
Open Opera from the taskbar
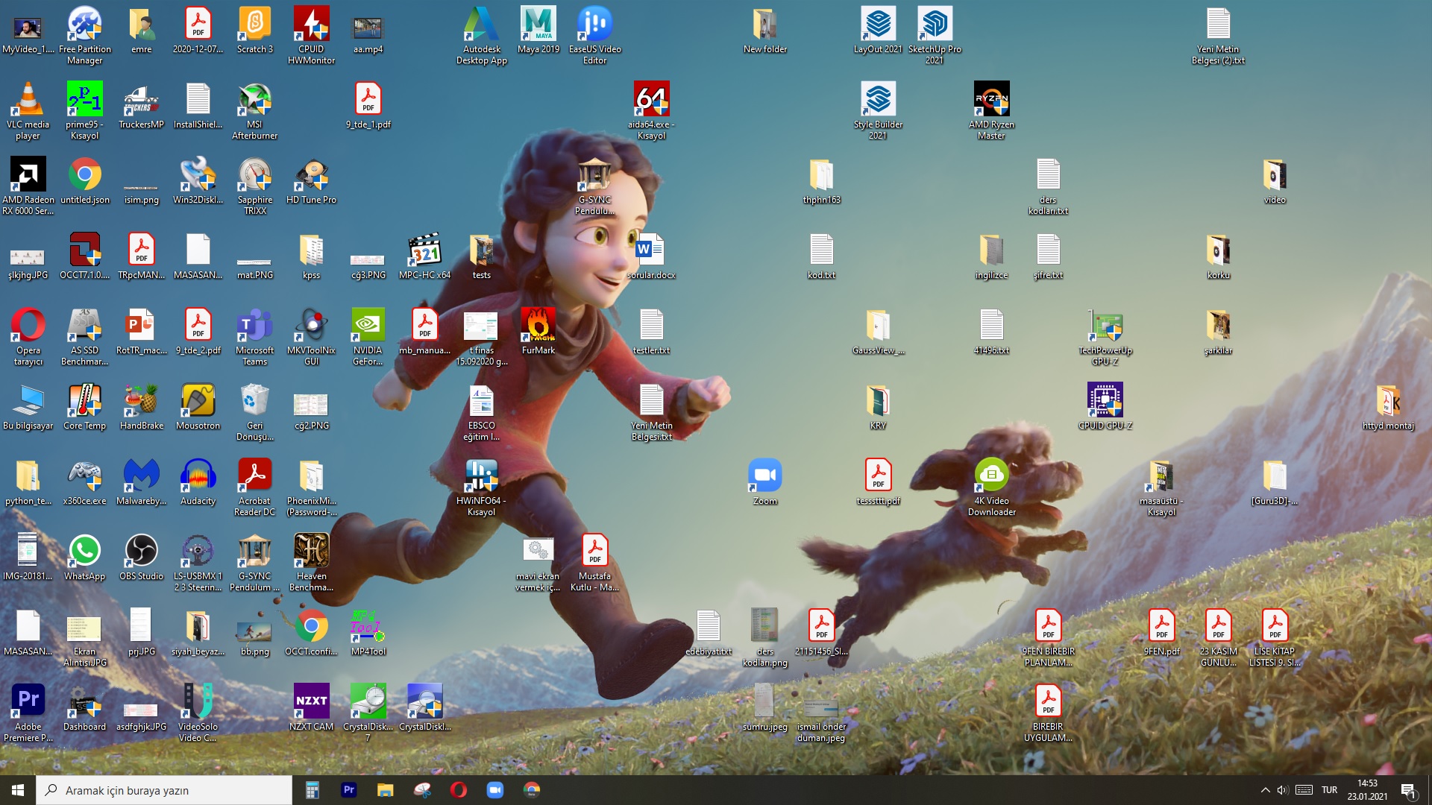[459, 790]
